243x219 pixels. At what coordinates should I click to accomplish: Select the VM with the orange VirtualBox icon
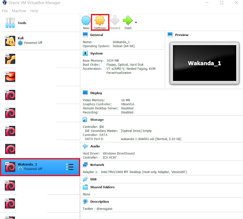[x=10, y=59]
